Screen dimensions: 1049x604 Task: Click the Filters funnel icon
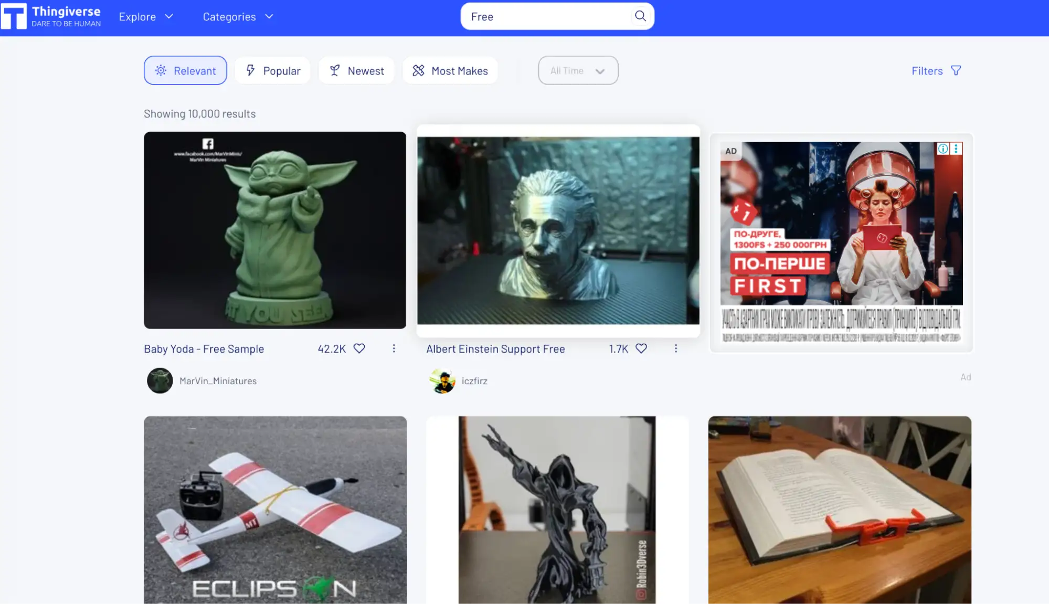[956, 71]
